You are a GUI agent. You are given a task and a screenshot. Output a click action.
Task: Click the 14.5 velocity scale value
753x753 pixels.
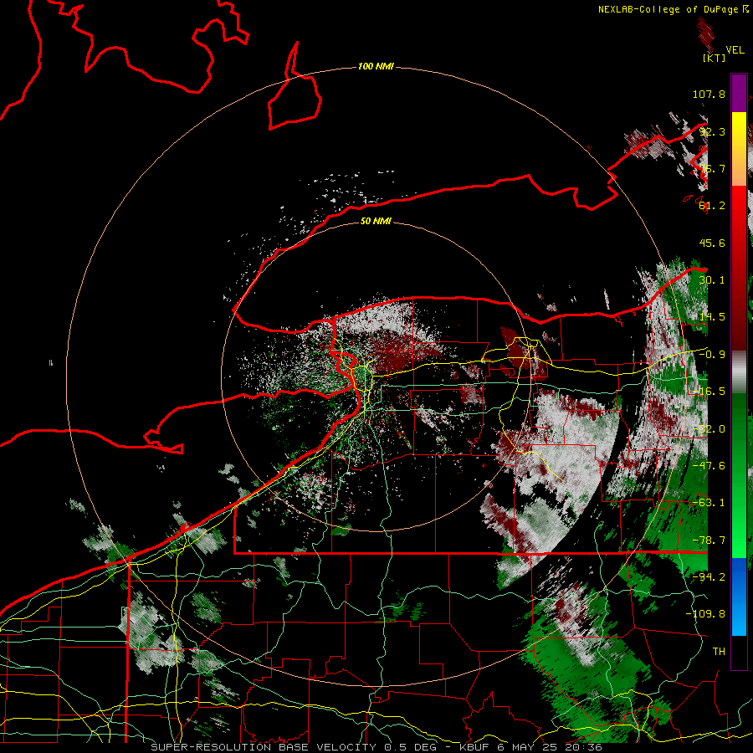point(712,317)
